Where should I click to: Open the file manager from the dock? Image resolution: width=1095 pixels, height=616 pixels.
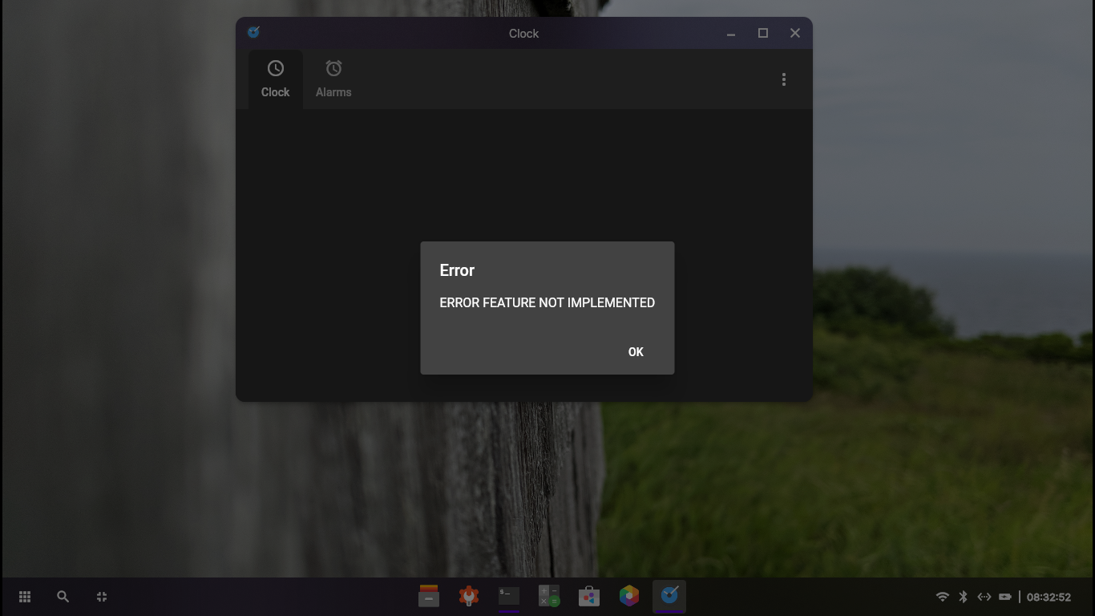click(x=429, y=596)
